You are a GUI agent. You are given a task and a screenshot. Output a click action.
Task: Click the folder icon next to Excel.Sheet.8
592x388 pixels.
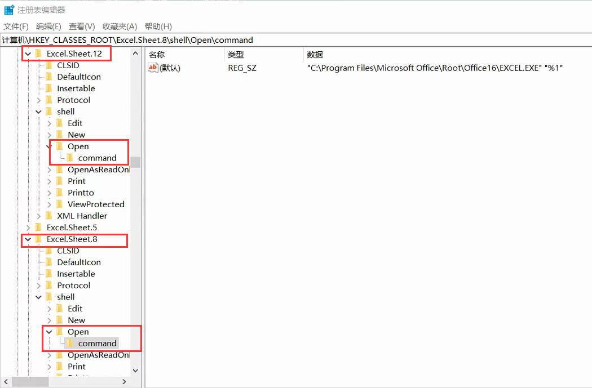[x=38, y=239]
